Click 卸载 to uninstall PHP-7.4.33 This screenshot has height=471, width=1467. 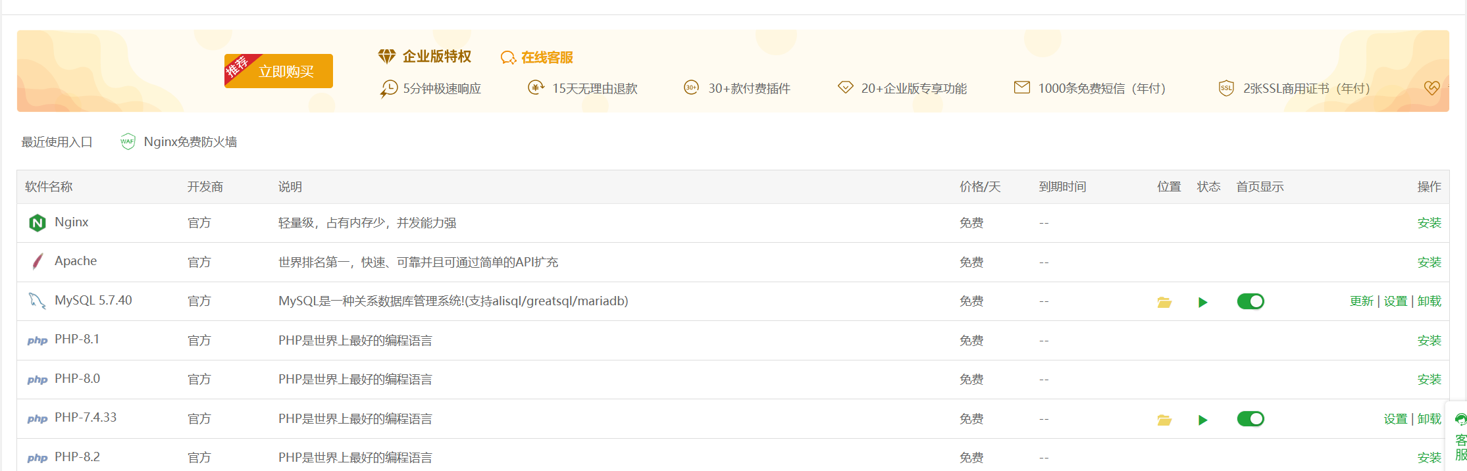(1429, 419)
